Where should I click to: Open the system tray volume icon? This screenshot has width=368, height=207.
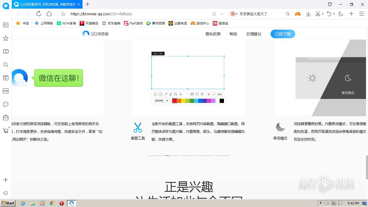pyautogui.click(x=327, y=203)
